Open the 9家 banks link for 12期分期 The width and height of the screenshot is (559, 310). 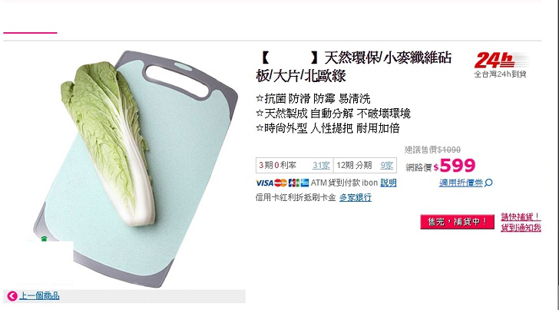pos(386,165)
